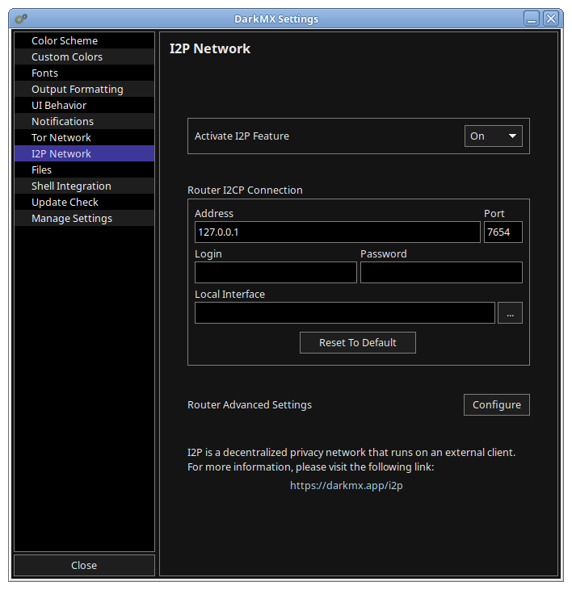Click the gear icon in the title bar
Screen dimensions: 572x590
(x=21, y=19)
